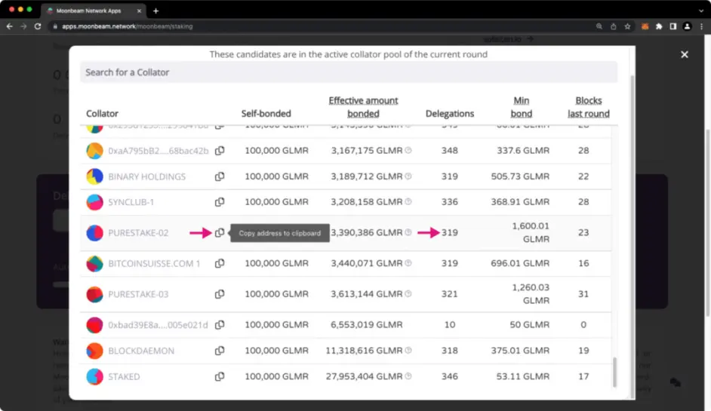Click the PURESTAKE-02 identicon avatar
Image resolution: width=711 pixels, height=411 pixels.
[95, 233]
